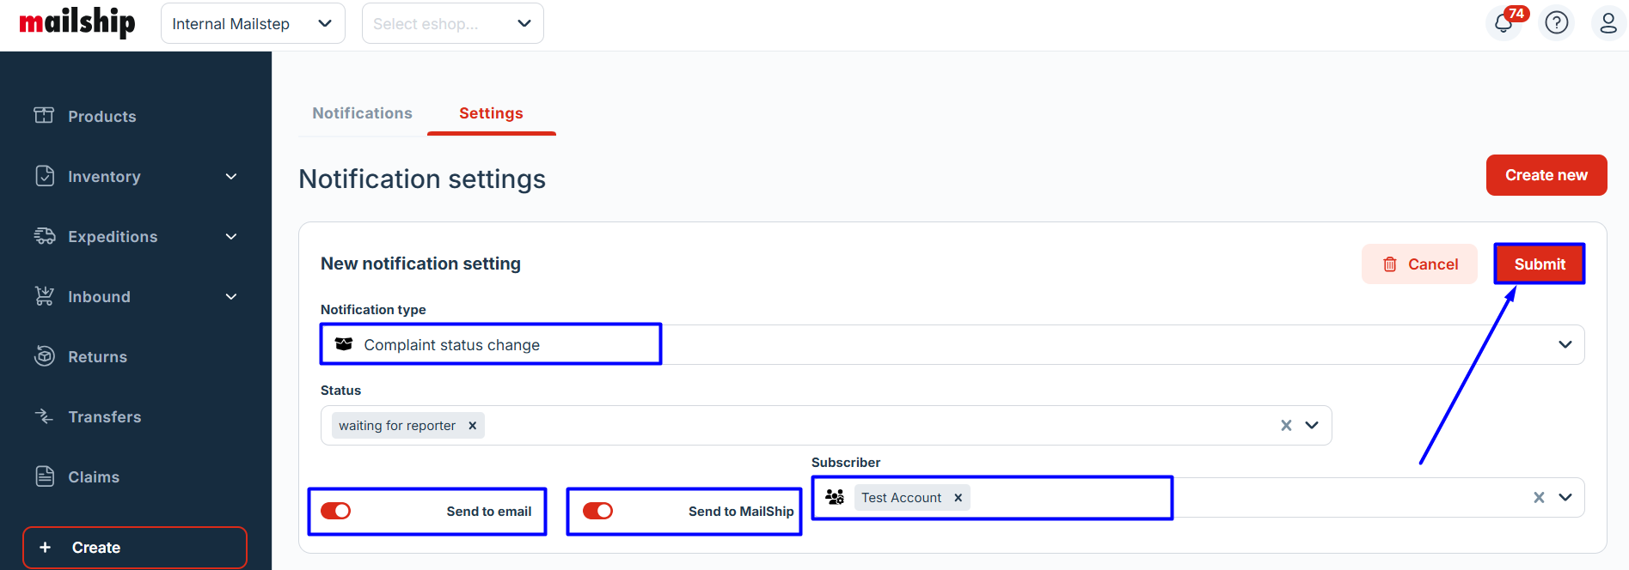
Task: Open the Select eshop dropdown
Action: pyautogui.click(x=452, y=24)
